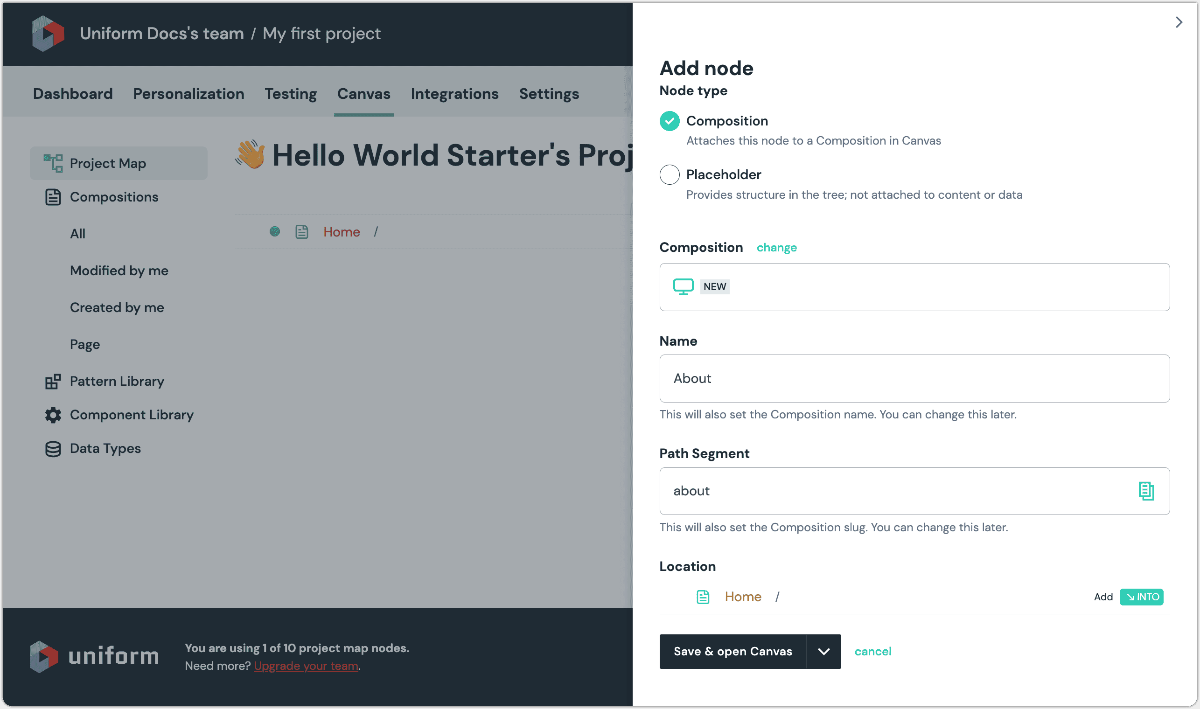Viewport: 1200px width, 709px height.
Task: Open Uniform Docs's team breadcrumb
Action: pos(161,34)
